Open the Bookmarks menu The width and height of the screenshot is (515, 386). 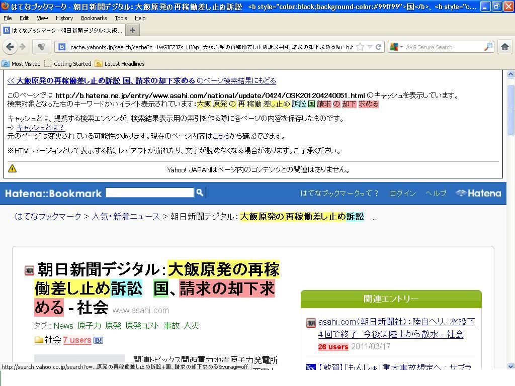point(94,18)
